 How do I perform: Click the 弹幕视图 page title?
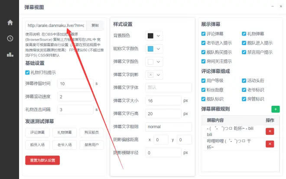coord(34,7)
